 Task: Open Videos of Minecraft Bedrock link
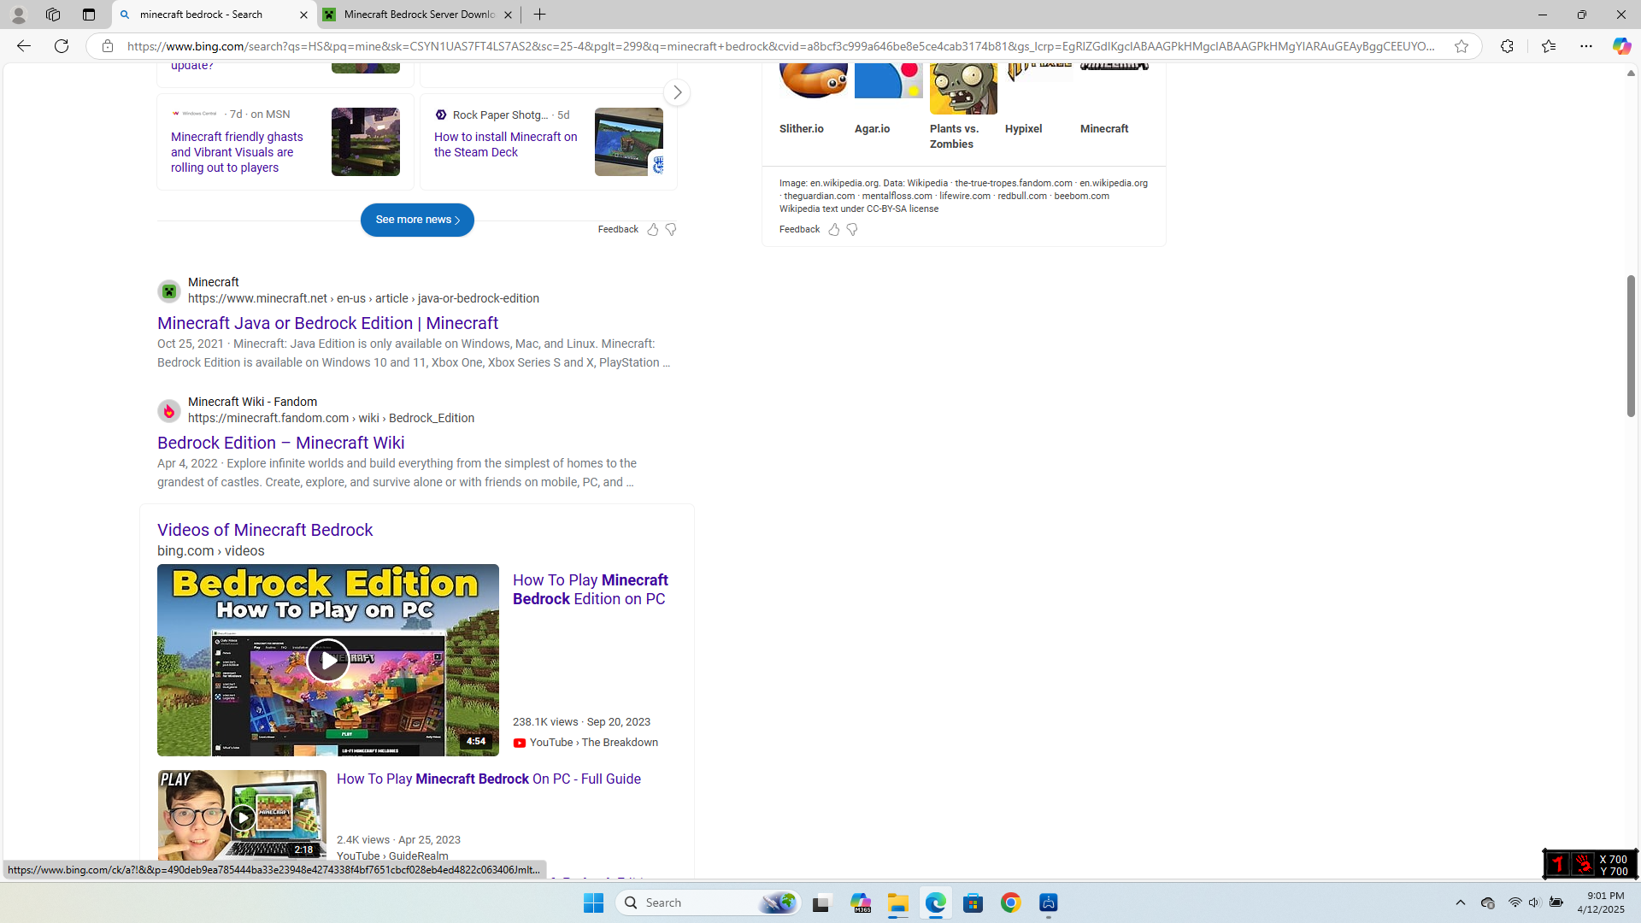pyautogui.click(x=265, y=530)
